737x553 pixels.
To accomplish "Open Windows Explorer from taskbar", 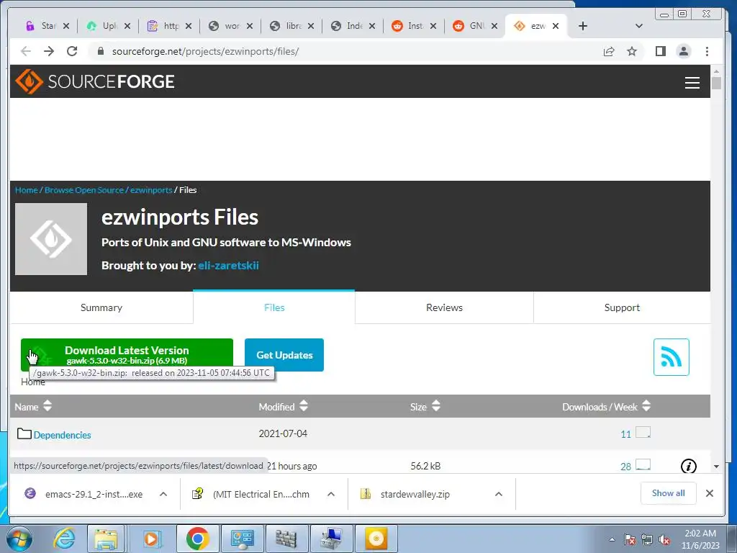I will click(106, 539).
